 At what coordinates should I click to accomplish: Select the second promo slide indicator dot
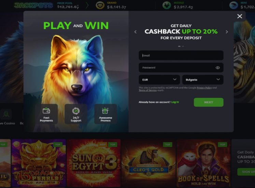pos(183,46)
